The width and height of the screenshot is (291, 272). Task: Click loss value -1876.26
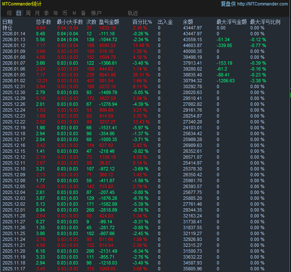pos(108,198)
